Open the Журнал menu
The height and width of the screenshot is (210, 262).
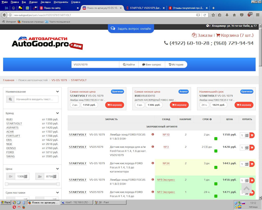coord(33,2)
